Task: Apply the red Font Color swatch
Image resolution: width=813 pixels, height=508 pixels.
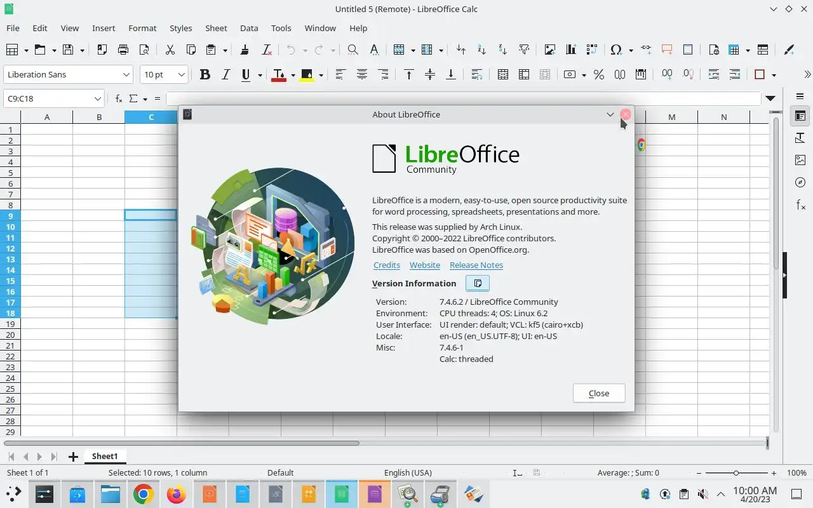Action: coord(278,75)
